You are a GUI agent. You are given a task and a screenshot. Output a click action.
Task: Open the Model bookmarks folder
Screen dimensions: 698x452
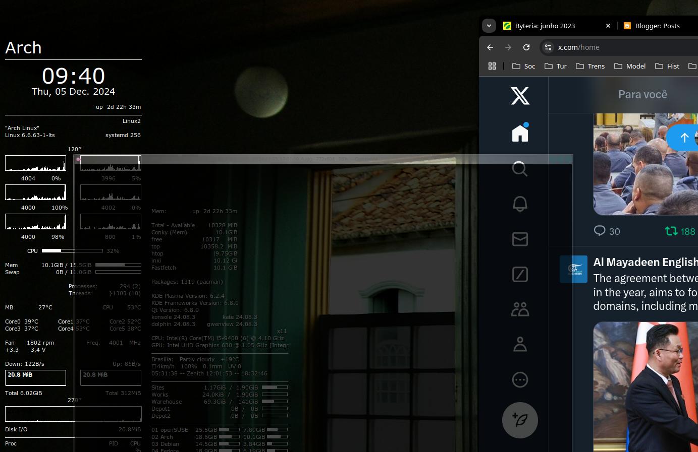click(x=630, y=66)
